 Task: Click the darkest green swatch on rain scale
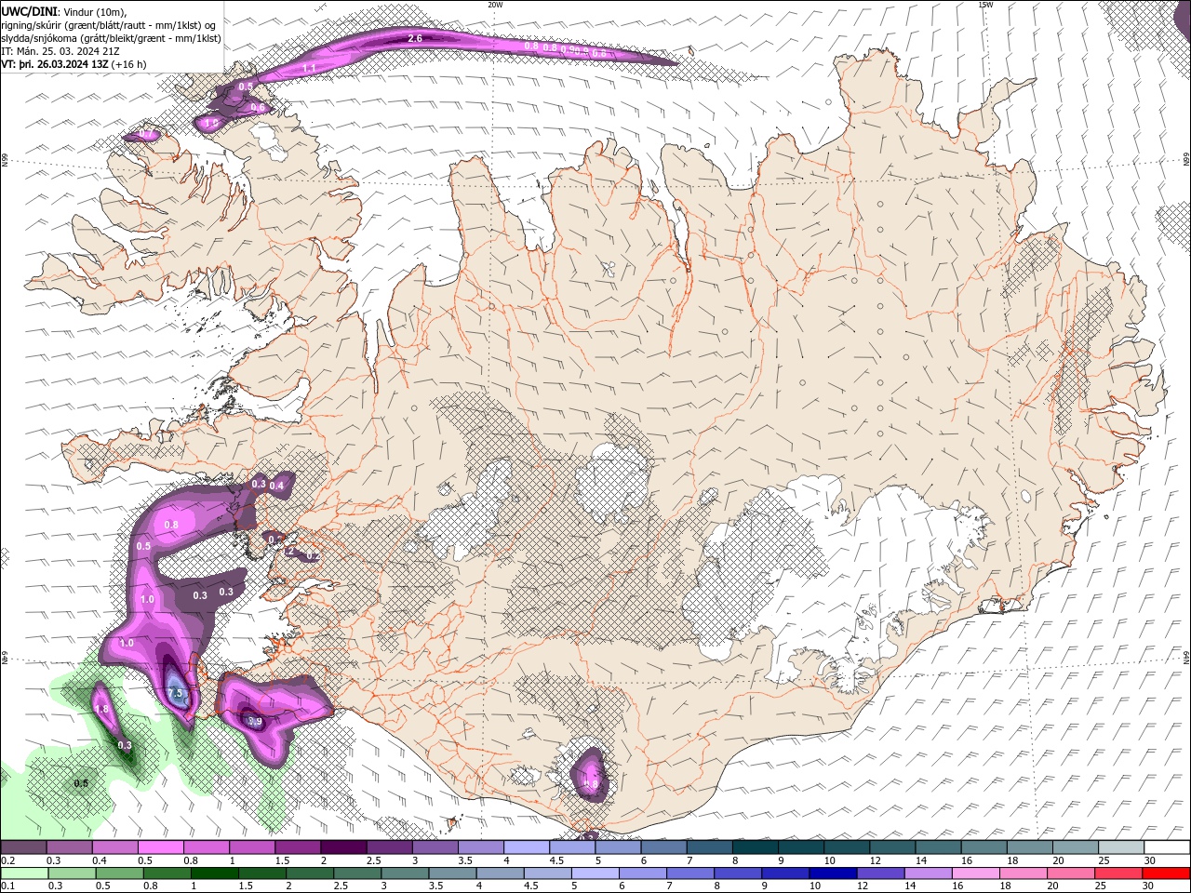tap(213, 873)
